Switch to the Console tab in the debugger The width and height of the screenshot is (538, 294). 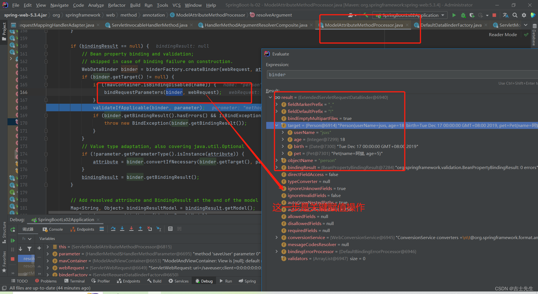click(53, 229)
